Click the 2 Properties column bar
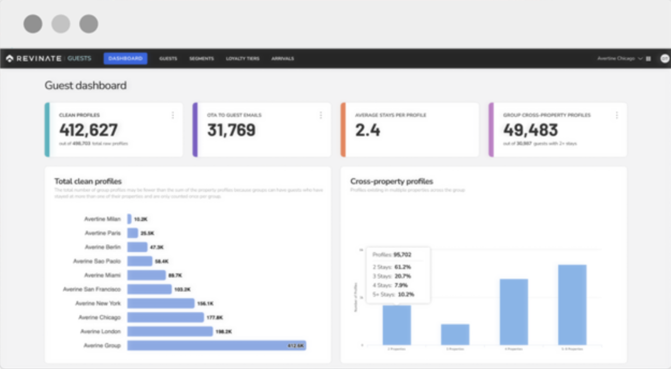Viewport: 671px width, 369px height. [397, 325]
